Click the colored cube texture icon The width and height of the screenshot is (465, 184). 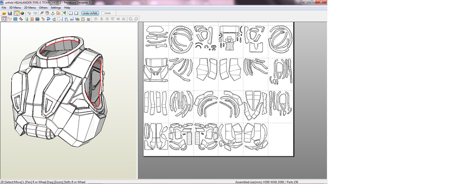click(x=22, y=13)
